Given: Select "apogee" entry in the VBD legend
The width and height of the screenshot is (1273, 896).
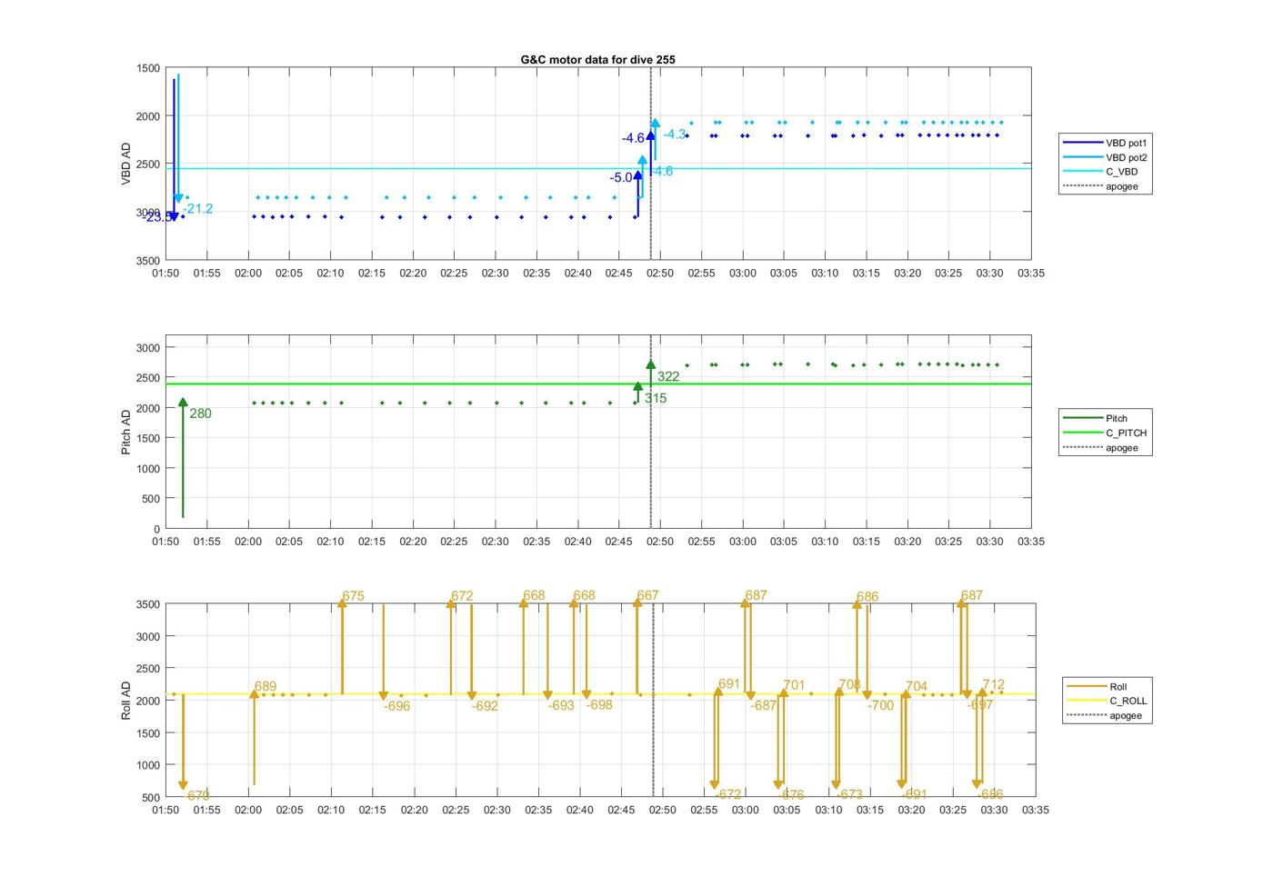Looking at the screenshot, I should tap(1121, 187).
